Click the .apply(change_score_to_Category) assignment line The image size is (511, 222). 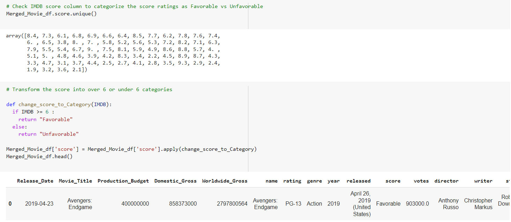click(x=131, y=149)
